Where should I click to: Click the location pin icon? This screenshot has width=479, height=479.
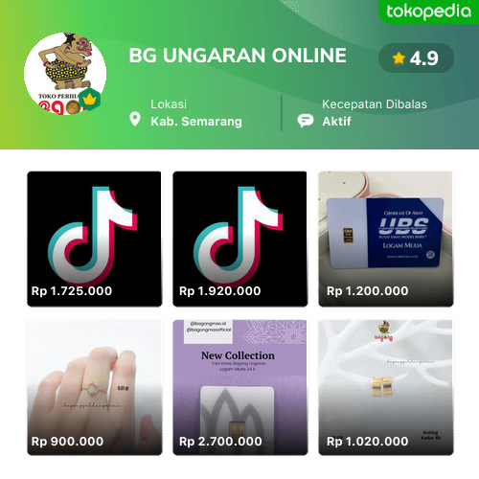135,119
